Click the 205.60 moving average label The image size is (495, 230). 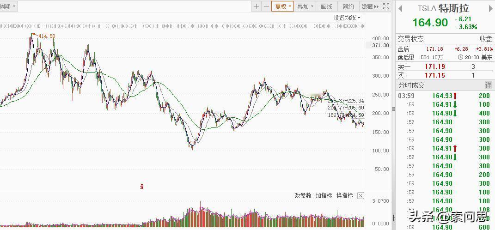[x=357, y=108]
